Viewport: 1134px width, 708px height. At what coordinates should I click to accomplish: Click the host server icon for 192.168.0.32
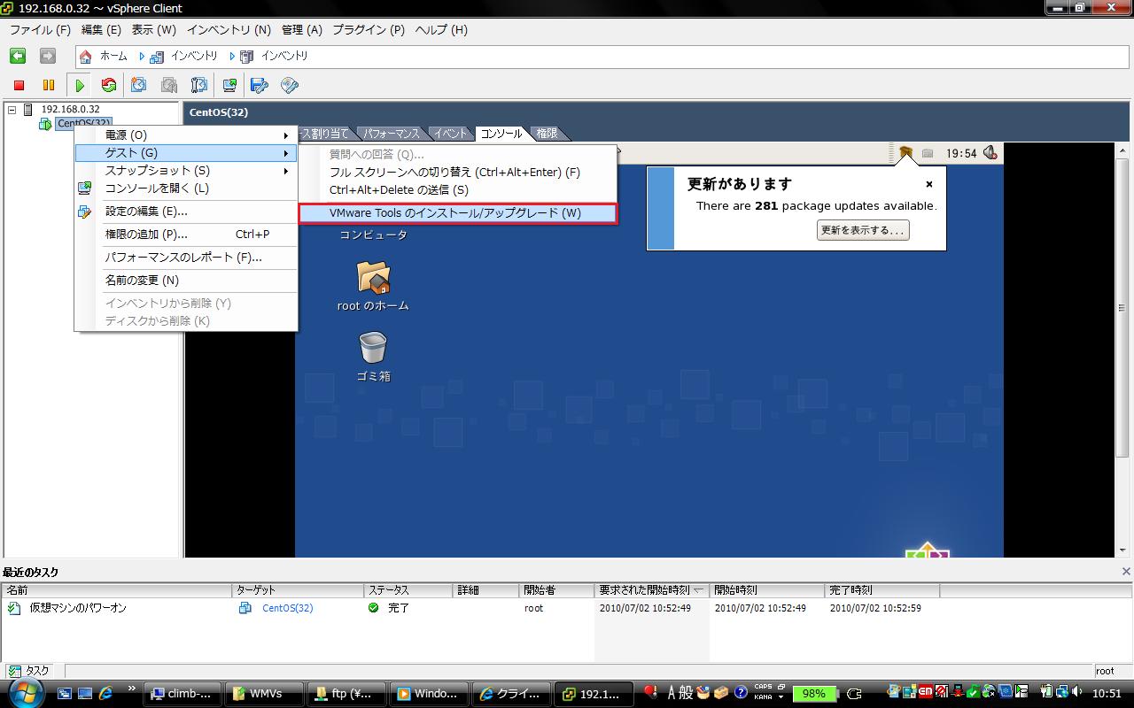(27, 109)
